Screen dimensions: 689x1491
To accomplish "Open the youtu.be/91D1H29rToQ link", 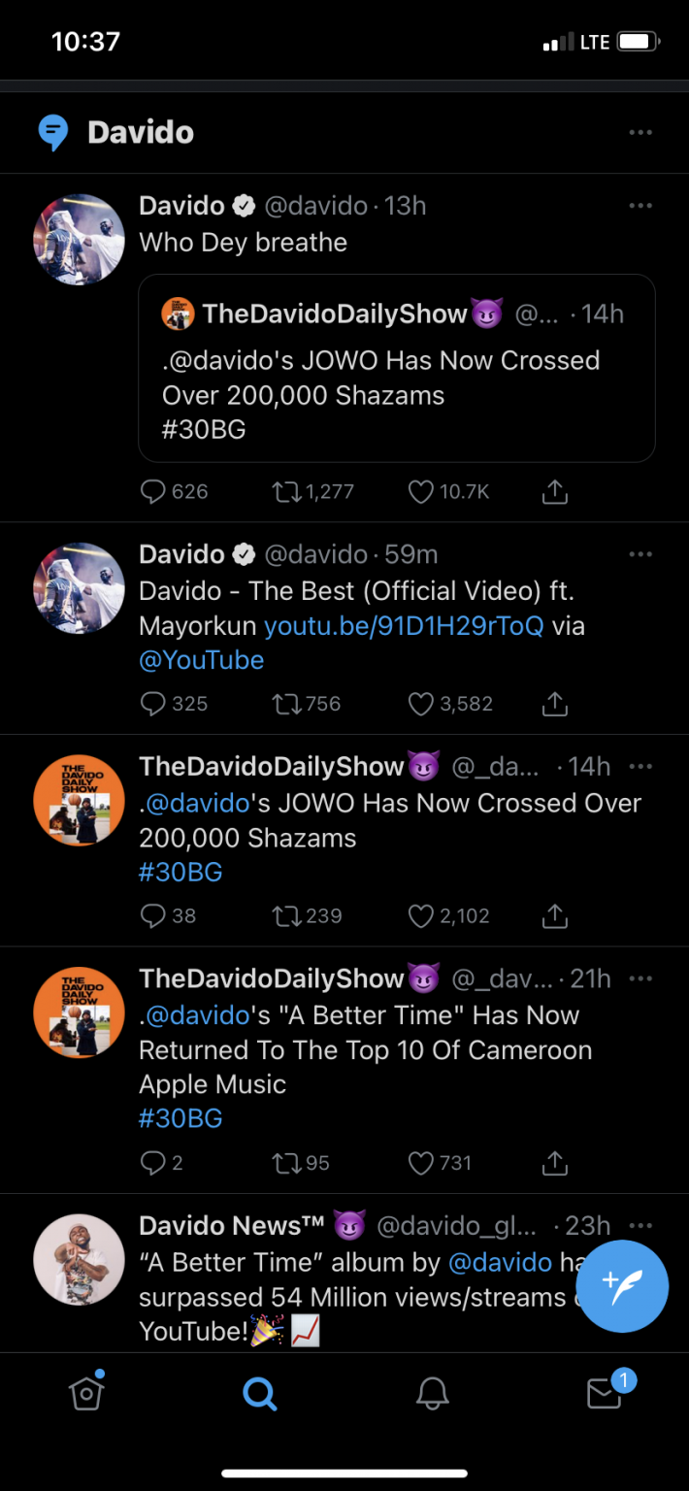I will (404, 626).
